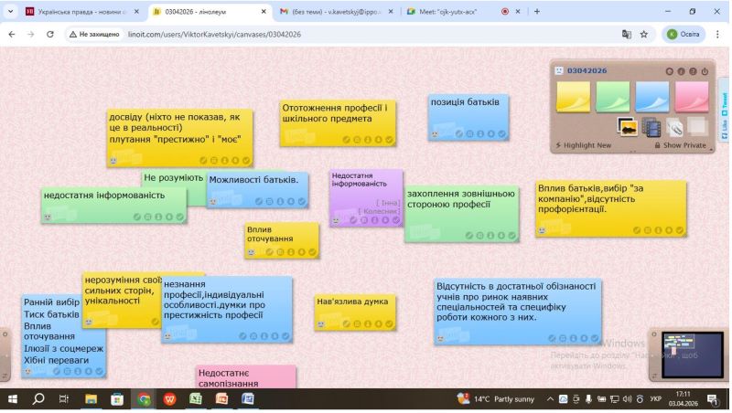Toggle Show Private in the palette
This screenshot has height=413, width=732.
click(x=680, y=145)
